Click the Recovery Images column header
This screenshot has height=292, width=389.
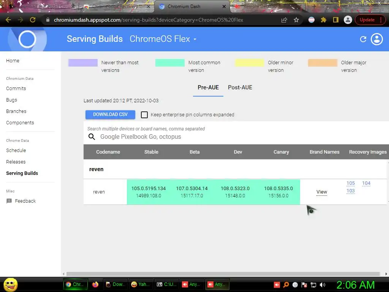click(368, 152)
